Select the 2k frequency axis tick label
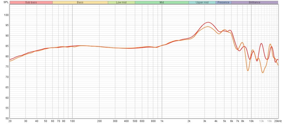 click(189, 121)
